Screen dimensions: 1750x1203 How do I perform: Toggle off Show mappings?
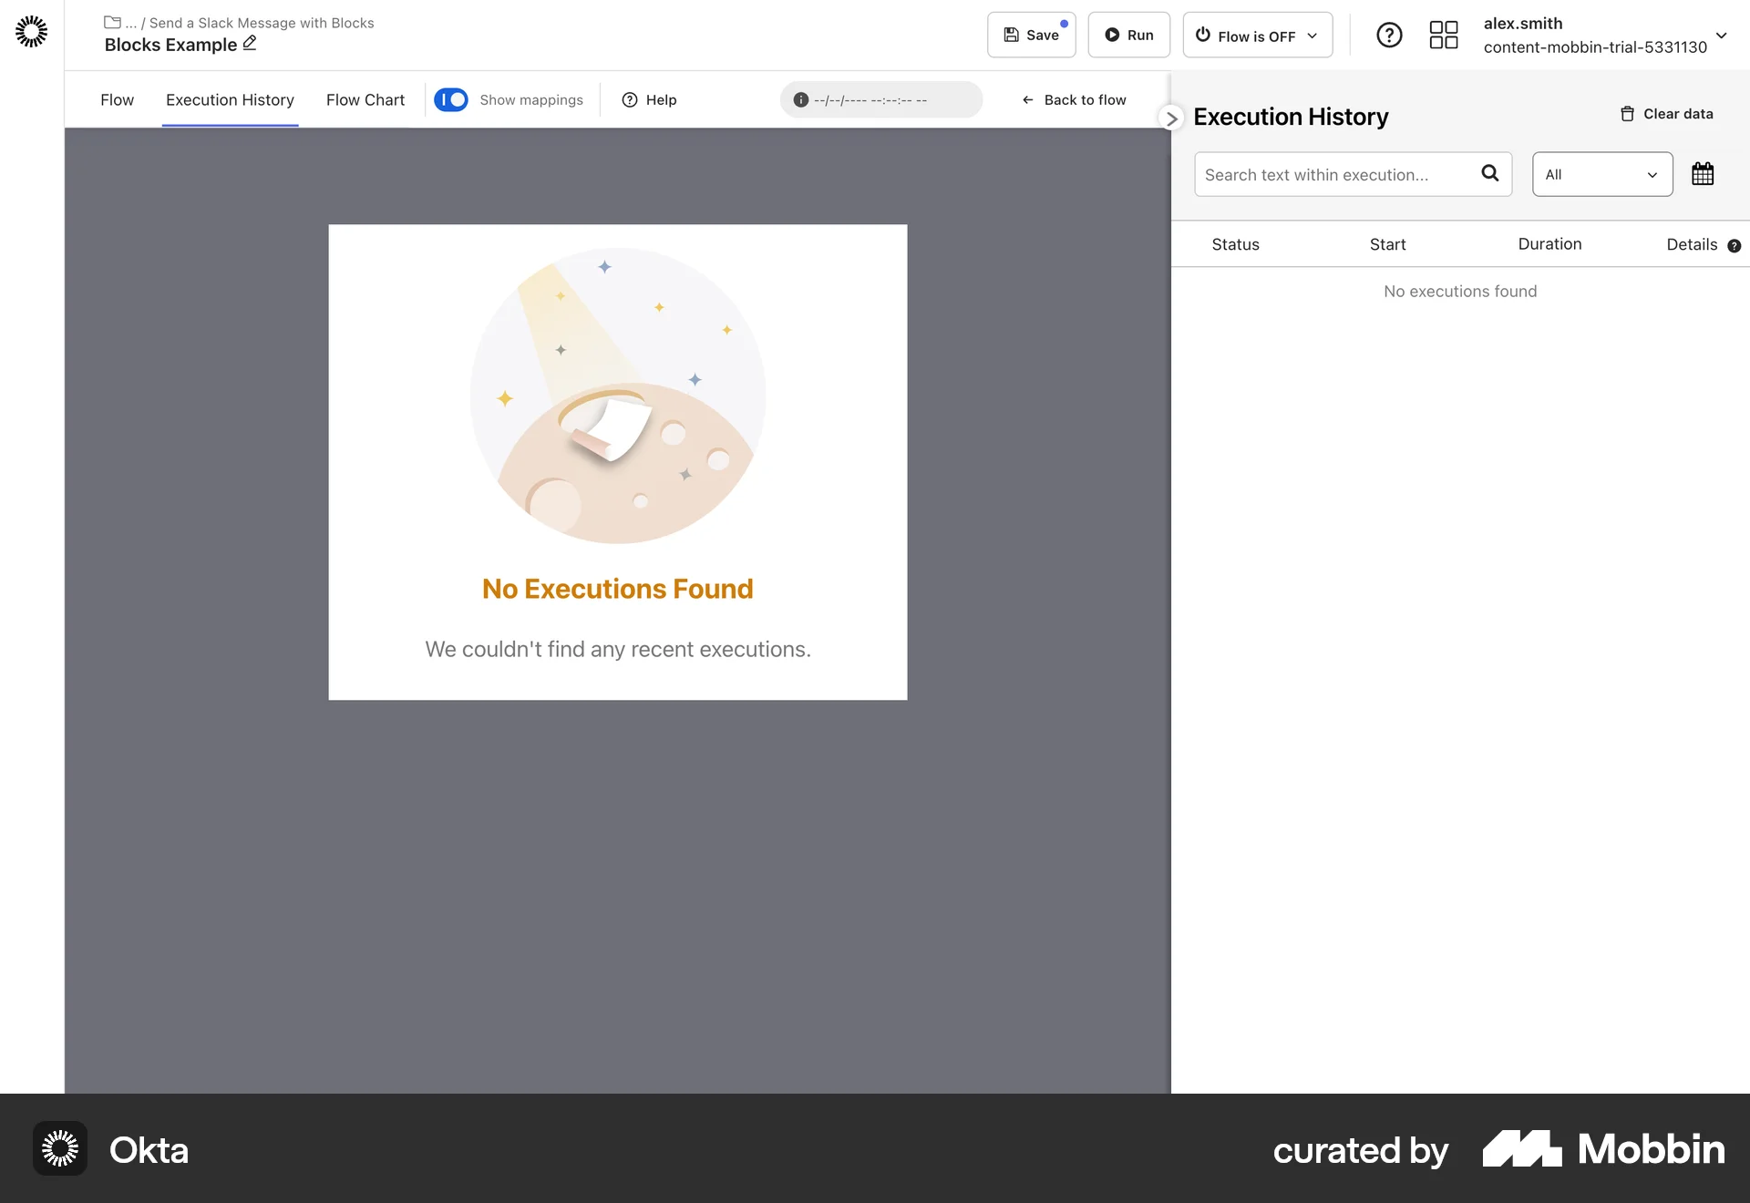[450, 99]
